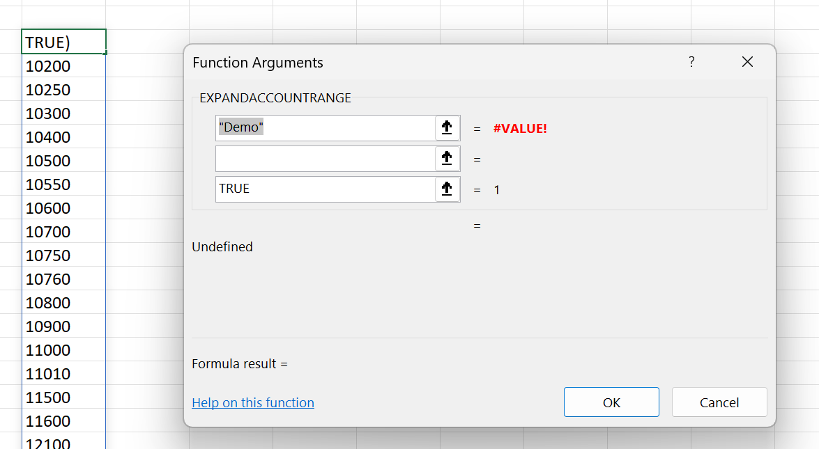Screen dimensions: 819x449
Task: Open the Help on this function link
Action: coord(253,402)
